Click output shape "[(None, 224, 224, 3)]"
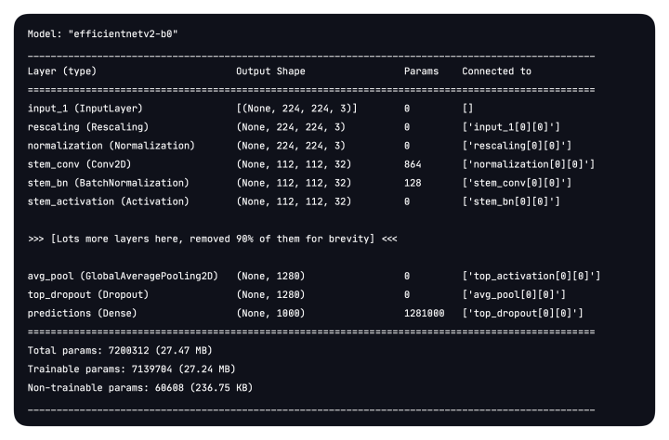This screenshot has height=440, width=669. (x=296, y=109)
